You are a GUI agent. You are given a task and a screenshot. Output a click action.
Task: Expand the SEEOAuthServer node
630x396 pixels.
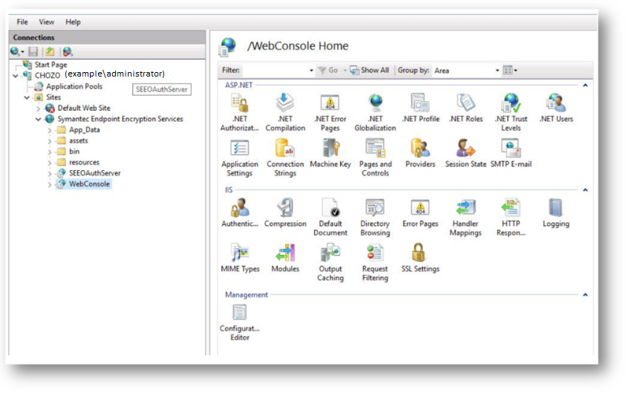point(50,174)
